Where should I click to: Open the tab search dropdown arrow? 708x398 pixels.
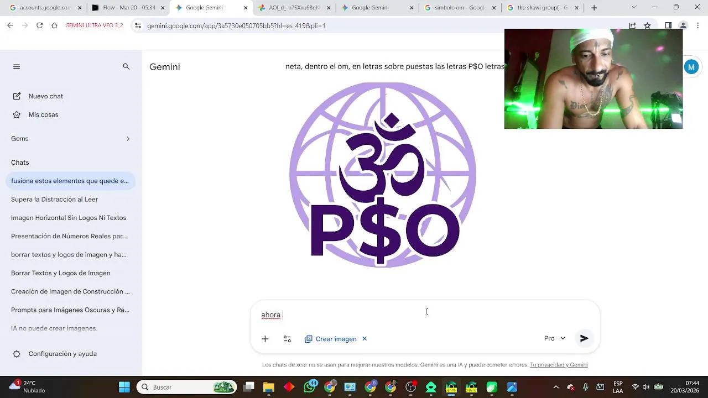[x=634, y=7]
